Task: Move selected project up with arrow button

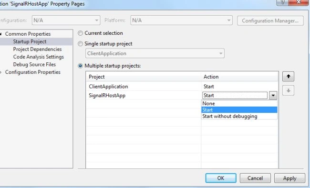Action: tap(288, 76)
